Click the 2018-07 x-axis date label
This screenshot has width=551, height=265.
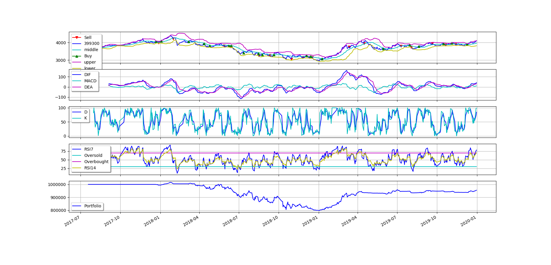coord(230,221)
